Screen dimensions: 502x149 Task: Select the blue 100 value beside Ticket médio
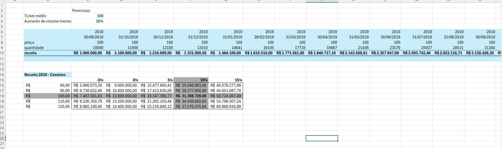pyautogui.click(x=88, y=16)
